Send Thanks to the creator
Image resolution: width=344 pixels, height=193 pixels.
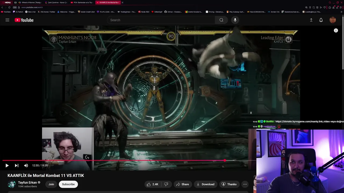pyautogui.click(x=229, y=184)
